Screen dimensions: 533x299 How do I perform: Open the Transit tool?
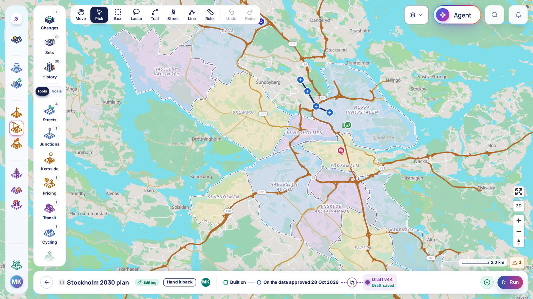(x=50, y=211)
